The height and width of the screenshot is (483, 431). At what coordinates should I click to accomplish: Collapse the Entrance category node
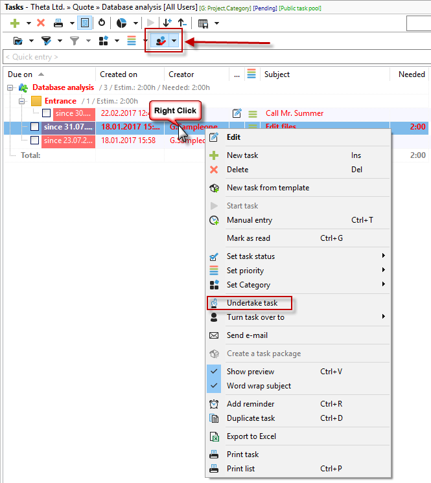(22, 101)
